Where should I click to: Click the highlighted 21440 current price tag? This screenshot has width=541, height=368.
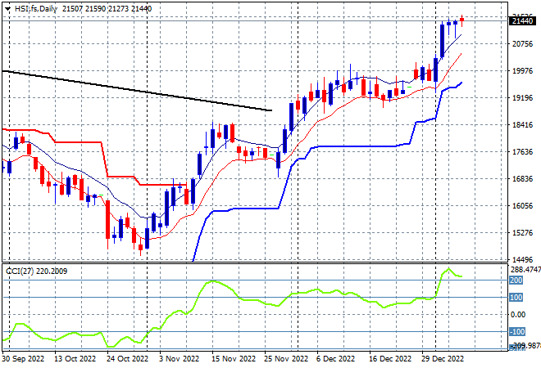pos(523,21)
